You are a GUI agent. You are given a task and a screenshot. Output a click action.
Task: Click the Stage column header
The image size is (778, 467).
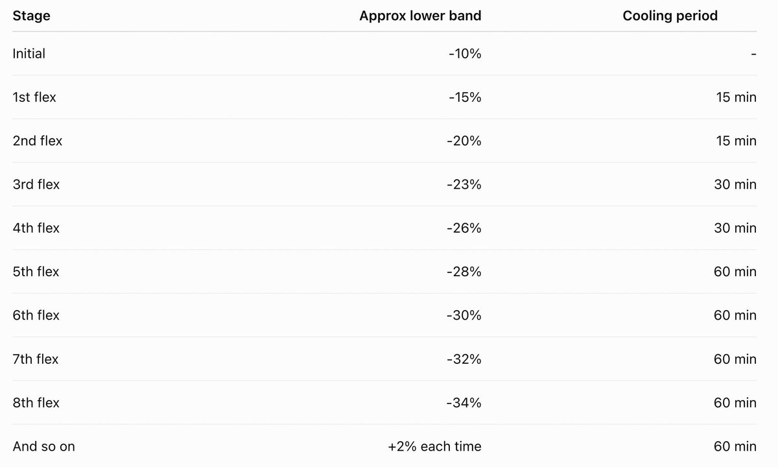click(x=31, y=16)
